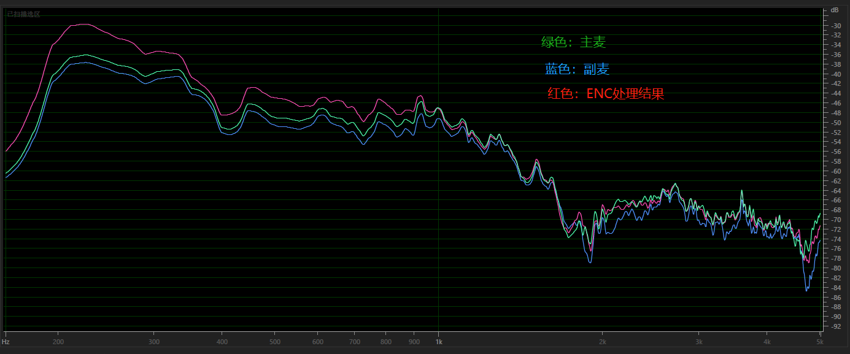Click the "-60" decibel scale value
Screen dimensions: 850x354
coord(835,171)
